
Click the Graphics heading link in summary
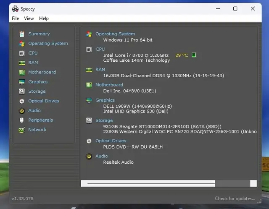tap(105, 100)
